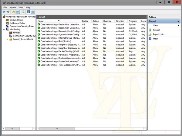
Task: Click the Outbound Rules tree icon
Action: coord(7,23)
